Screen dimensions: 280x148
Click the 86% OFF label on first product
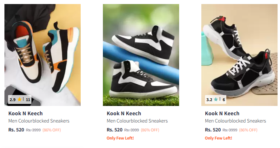point(52,130)
